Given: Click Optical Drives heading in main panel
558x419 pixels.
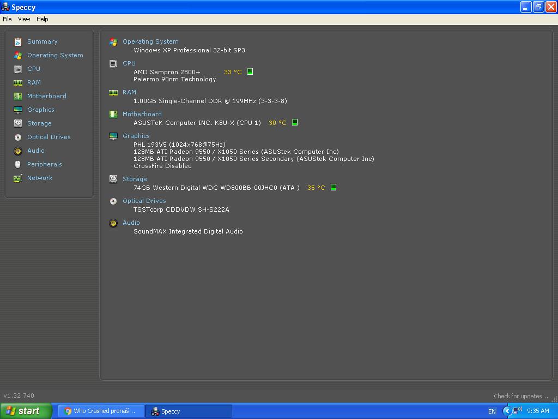Looking at the screenshot, I should pyautogui.click(x=144, y=201).
